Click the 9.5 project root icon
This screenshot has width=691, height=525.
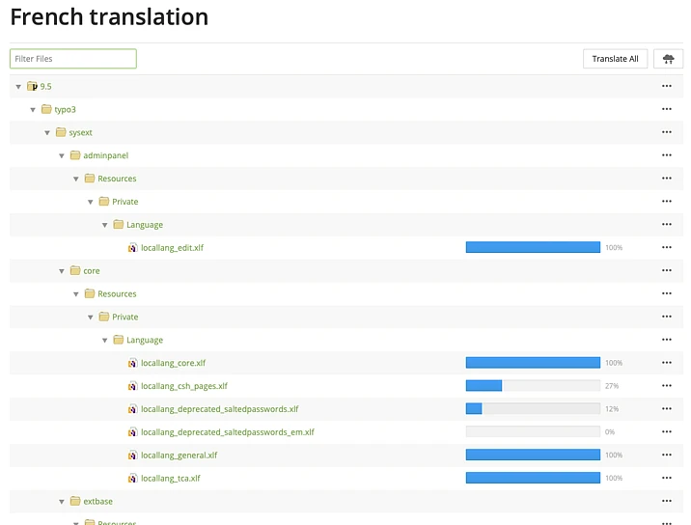pyautogui.click(x=32, y=87)
